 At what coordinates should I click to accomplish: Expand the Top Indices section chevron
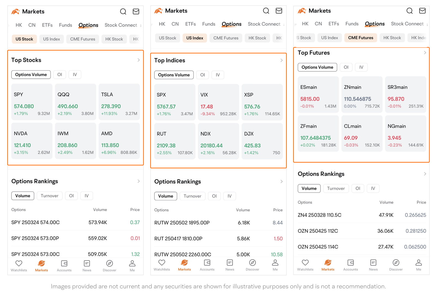(x=281, y=60)
